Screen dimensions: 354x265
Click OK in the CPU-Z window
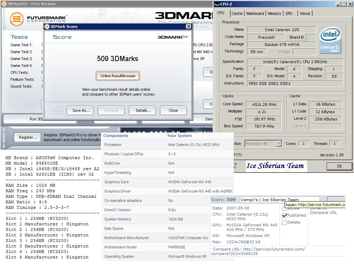pos(339,166)
